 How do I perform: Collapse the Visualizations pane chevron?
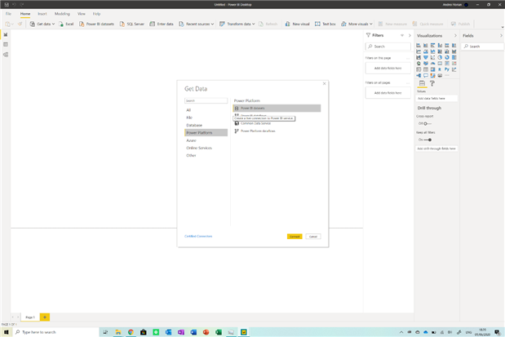pos(455,35)
